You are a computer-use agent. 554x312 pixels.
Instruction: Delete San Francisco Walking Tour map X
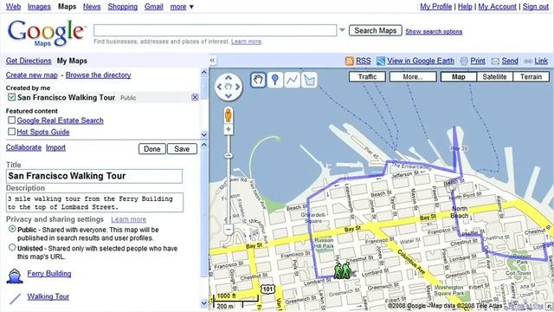pos(195,97)
